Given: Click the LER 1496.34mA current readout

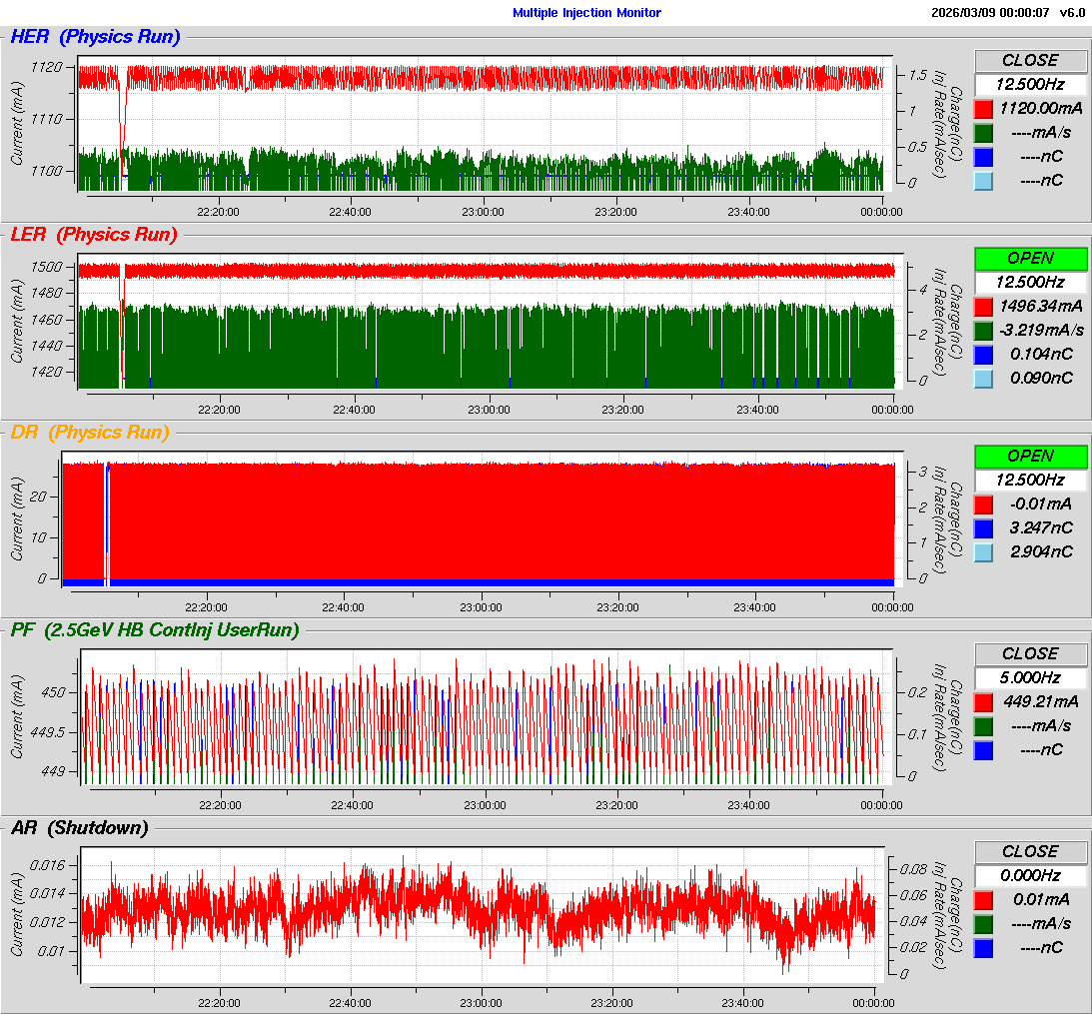Looking at the screenshot, I should [x=1042, y=307].
